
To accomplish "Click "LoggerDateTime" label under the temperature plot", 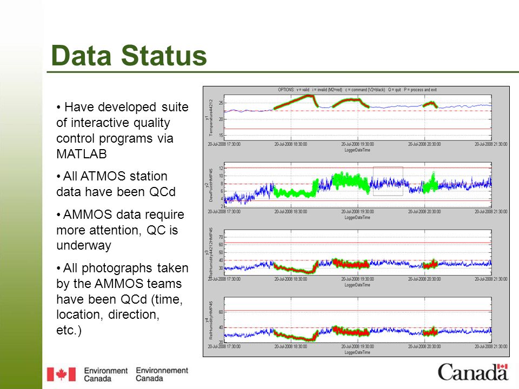I will (x=357, y=150).
